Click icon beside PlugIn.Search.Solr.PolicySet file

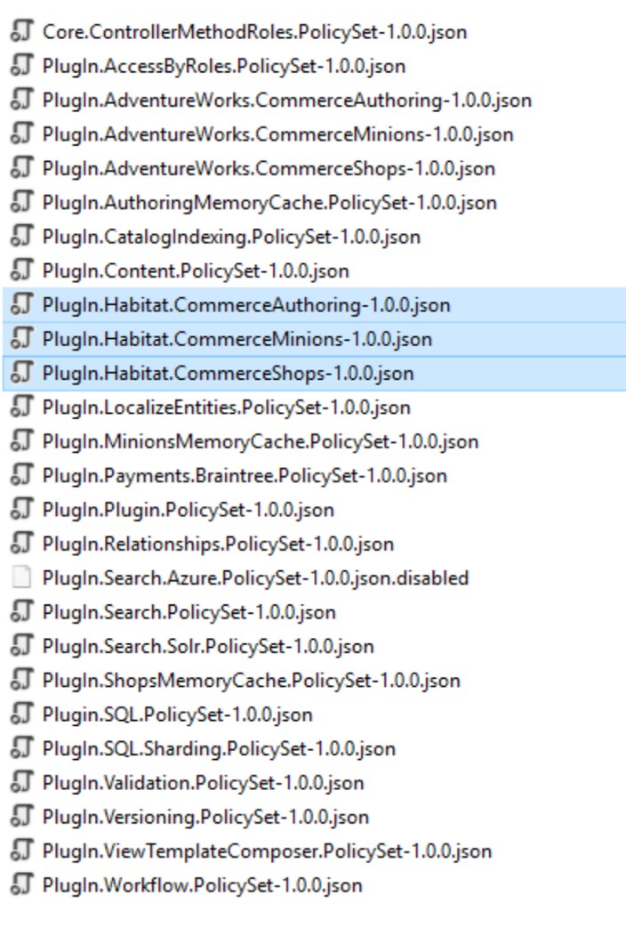click(21, 645)
